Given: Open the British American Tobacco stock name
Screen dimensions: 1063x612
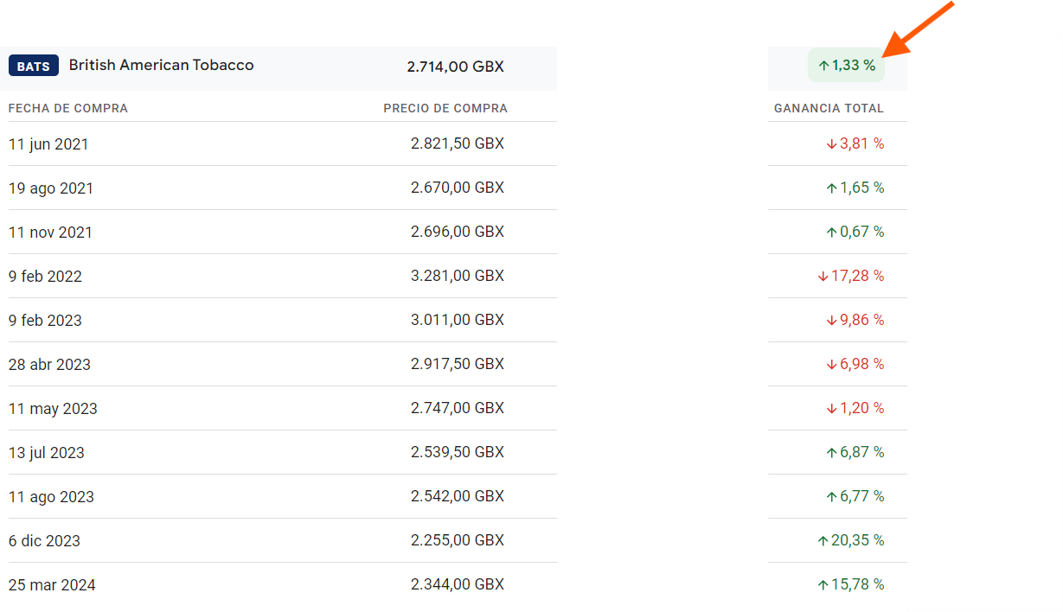Looking at the screenshot, I should [161, 66].
